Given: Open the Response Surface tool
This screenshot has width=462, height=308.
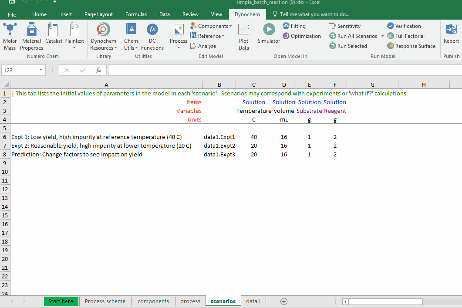Looking at the screenshot, I should point(411,46).
